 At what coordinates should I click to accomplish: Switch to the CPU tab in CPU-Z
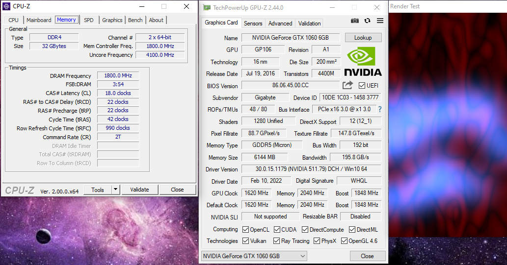coord(14,20)
